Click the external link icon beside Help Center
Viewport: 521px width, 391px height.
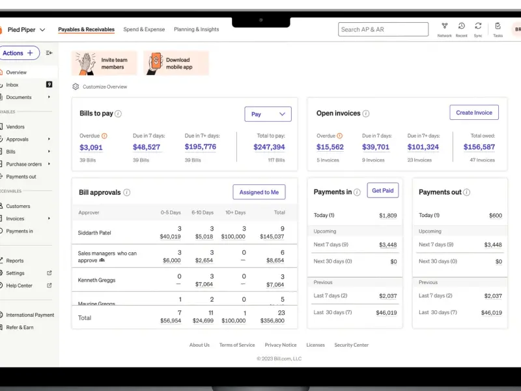[x=49, y=285]
